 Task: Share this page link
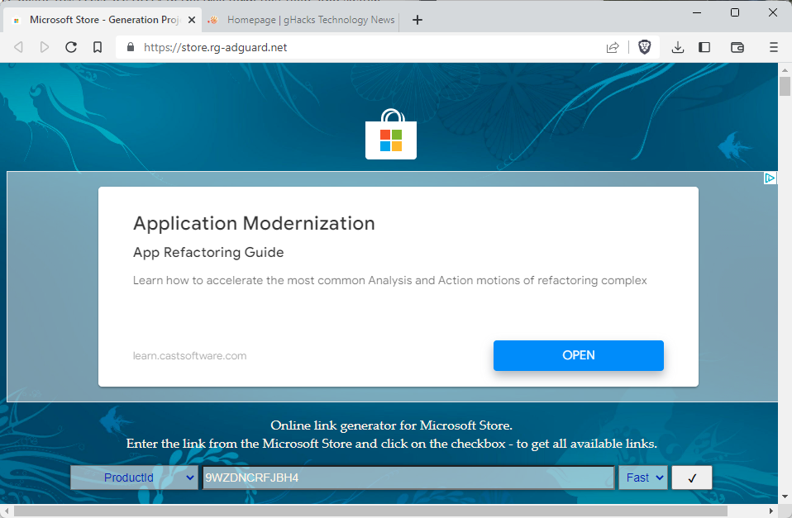point(612,47)
